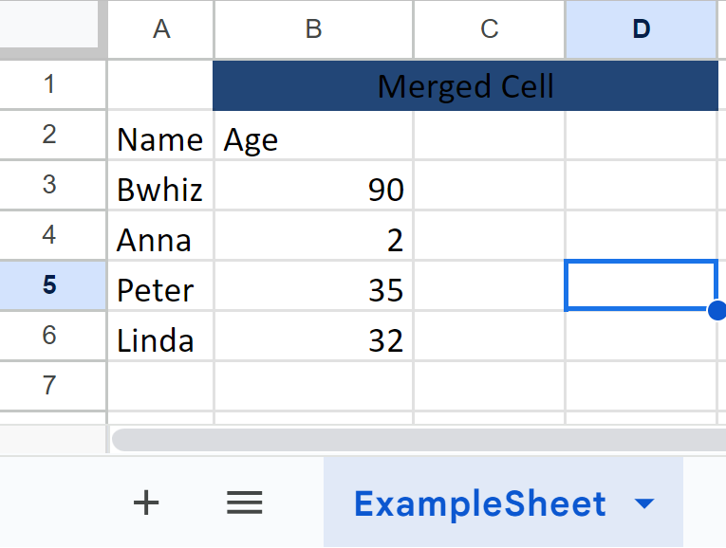Open the all sheets list icon
The width and height of the screenshot is (726, 548).
[x=244, y=502]
